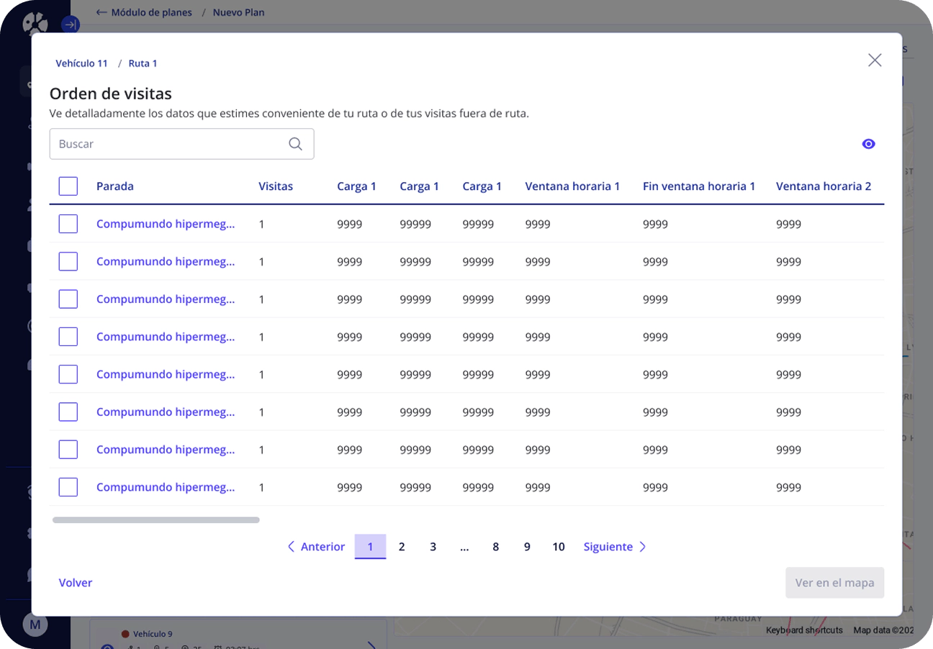
Task: Click the horizontal table scrollbar
Action: (156, 519)
